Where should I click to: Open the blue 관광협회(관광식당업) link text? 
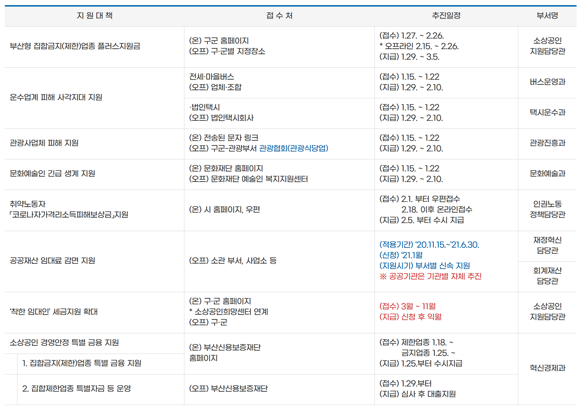(x=294, y=148)
